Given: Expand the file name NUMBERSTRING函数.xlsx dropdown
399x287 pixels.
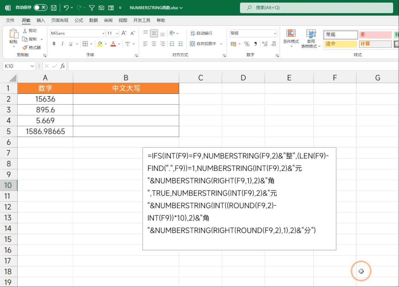Looking at the screenshot, I should pos(181,8).
